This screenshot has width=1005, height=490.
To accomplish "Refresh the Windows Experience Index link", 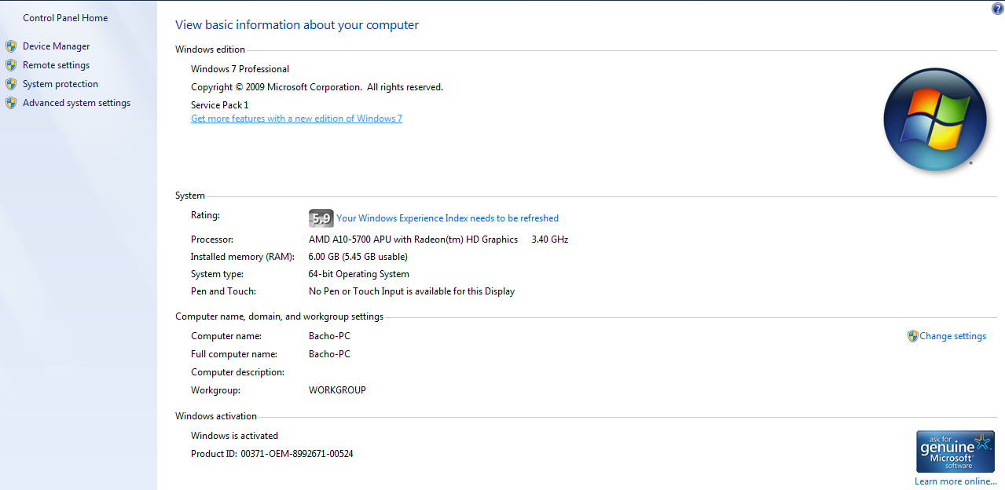I will [448, 218].
